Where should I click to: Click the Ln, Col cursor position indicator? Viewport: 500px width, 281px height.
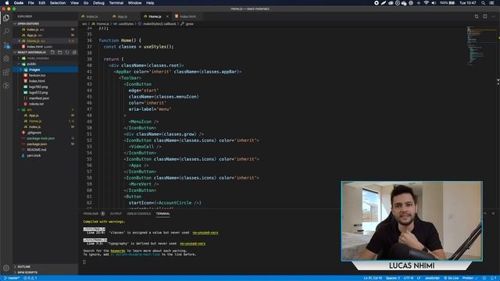click(373, 278)
